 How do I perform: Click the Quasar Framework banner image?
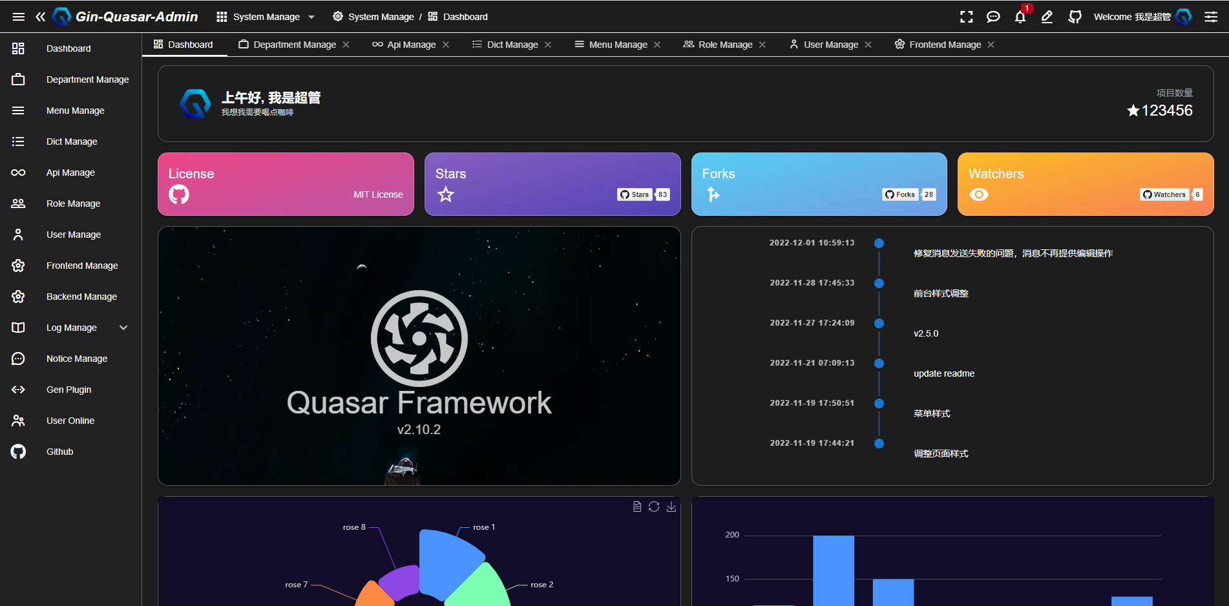click(x=419, y=356)
